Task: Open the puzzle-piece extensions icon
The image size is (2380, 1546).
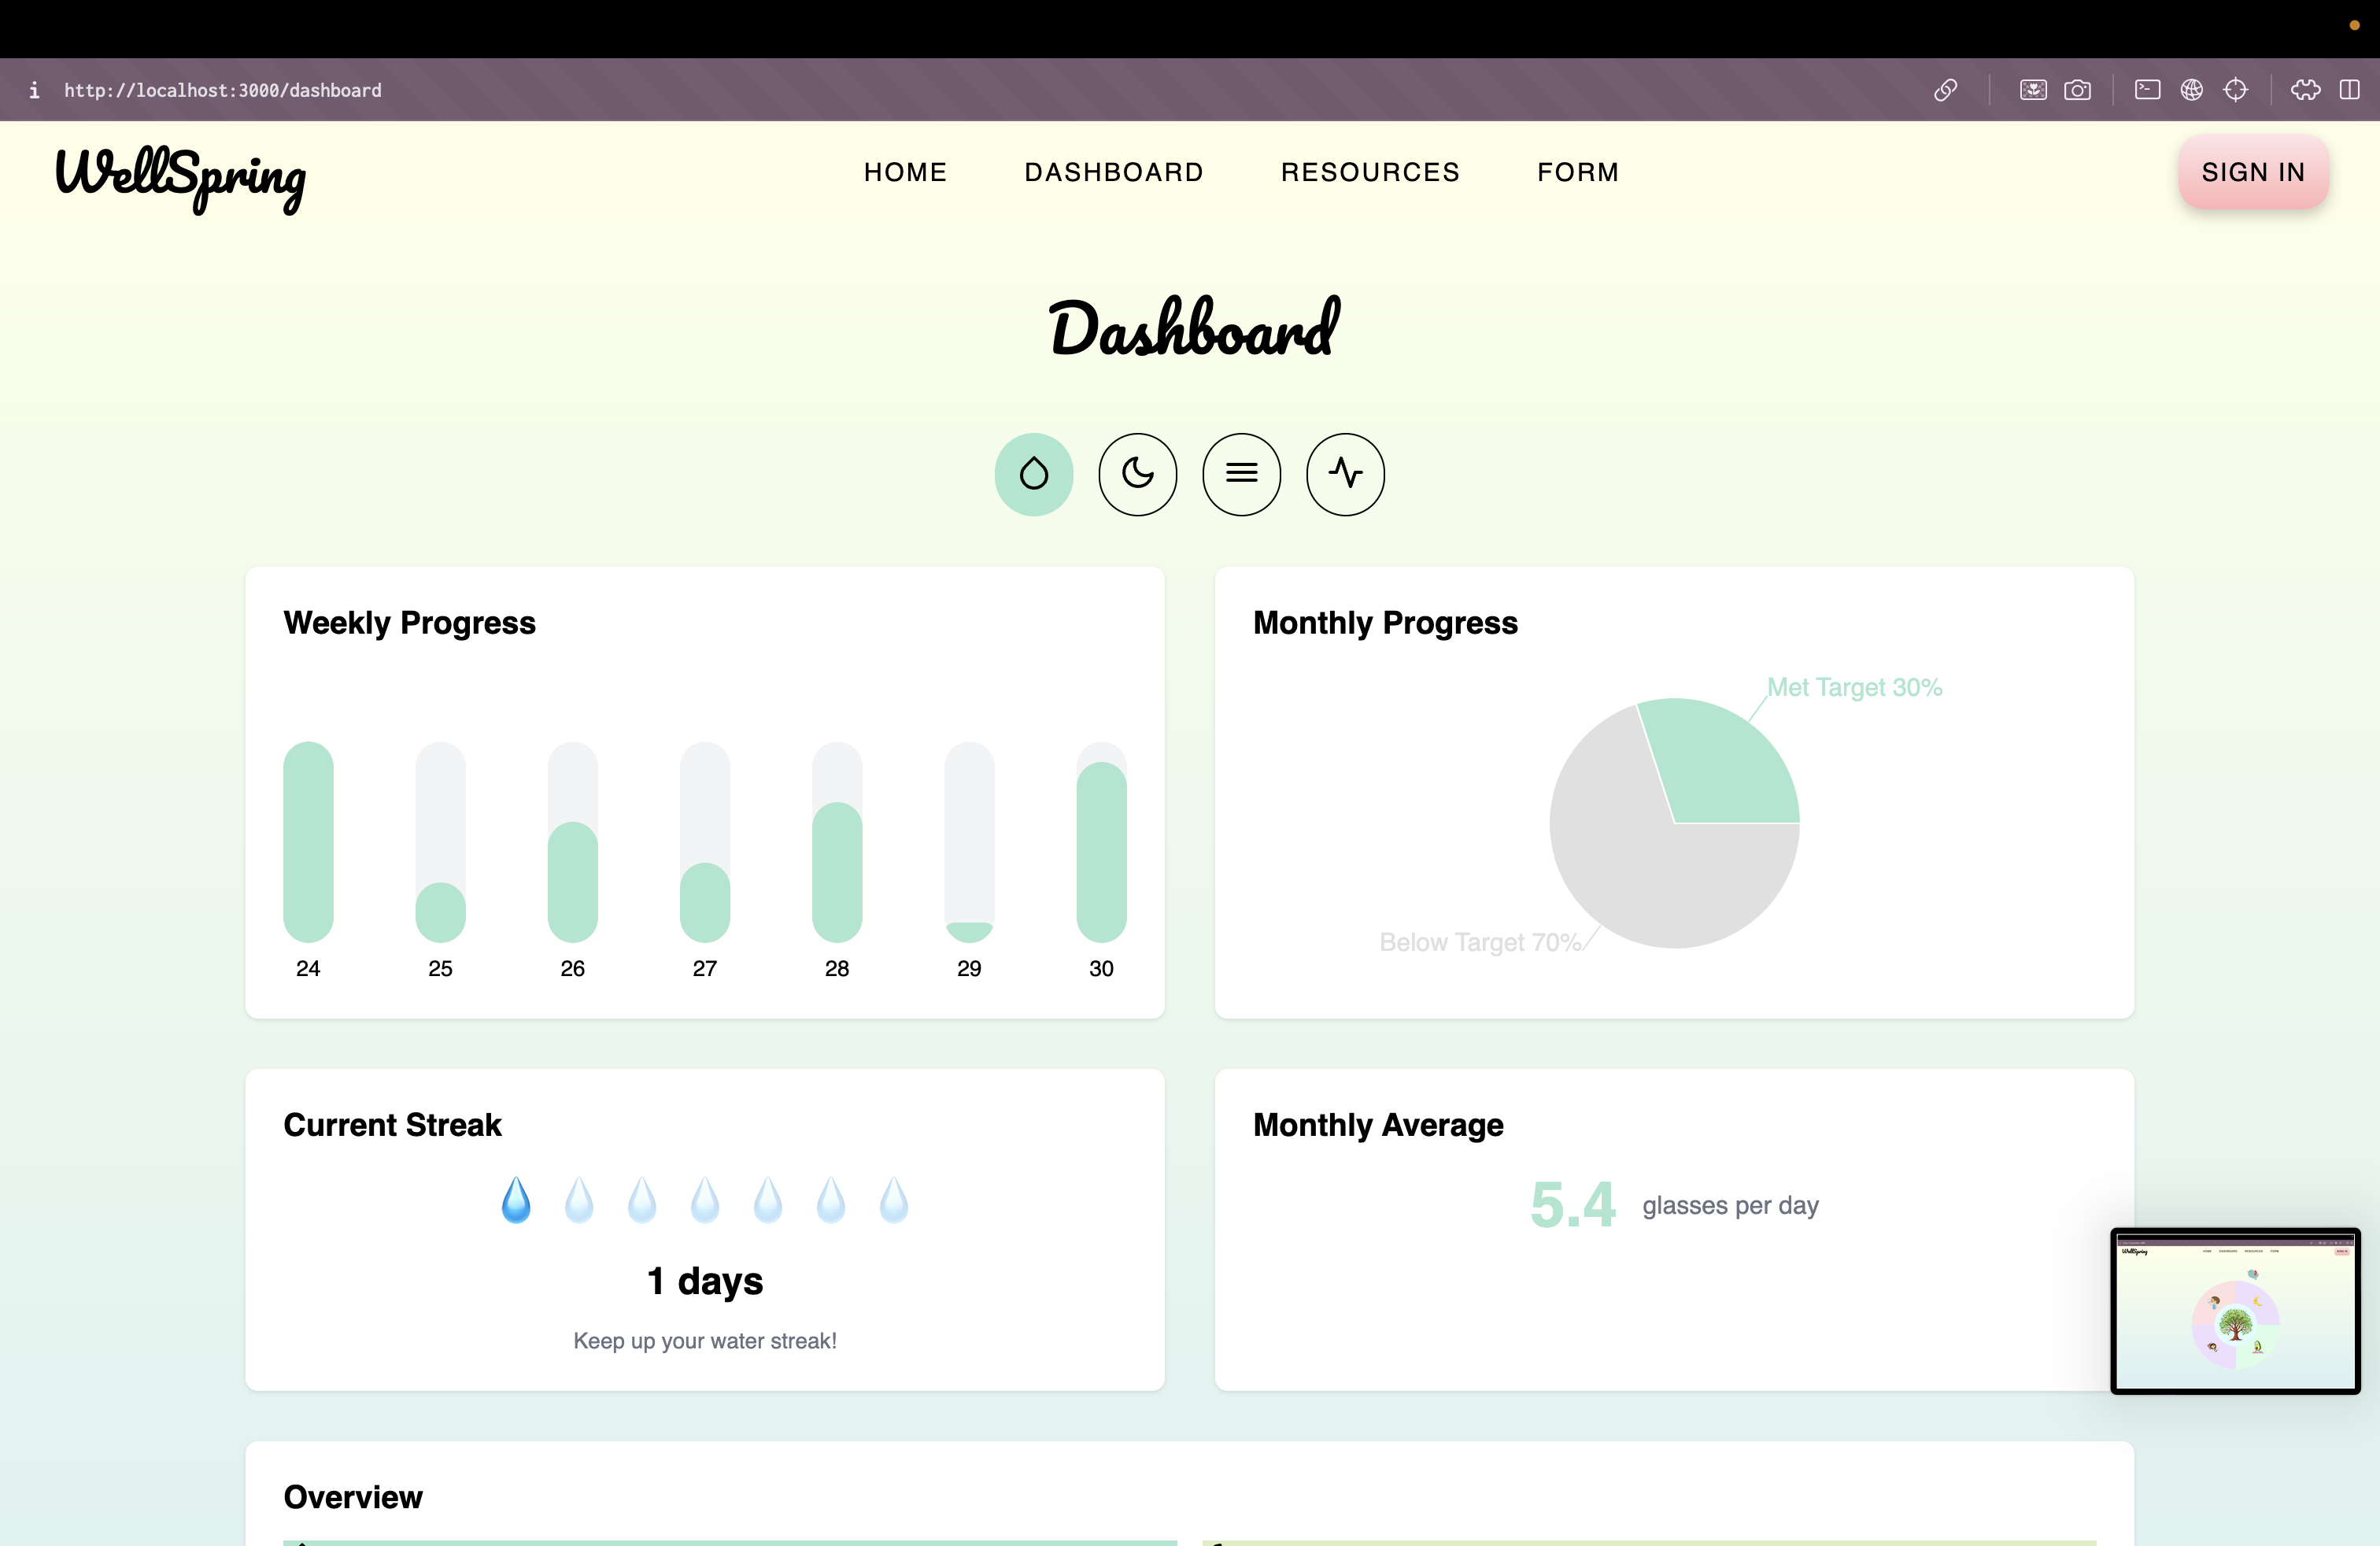Action: point(2305,90)
